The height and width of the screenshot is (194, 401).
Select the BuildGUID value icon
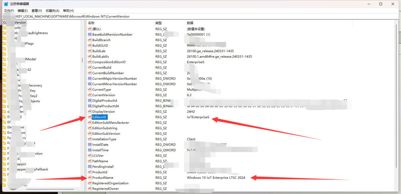point(89,46)
